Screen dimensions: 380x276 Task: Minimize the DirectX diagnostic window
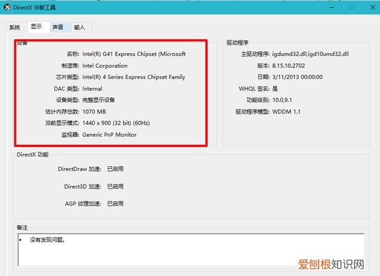pos(332,7)
